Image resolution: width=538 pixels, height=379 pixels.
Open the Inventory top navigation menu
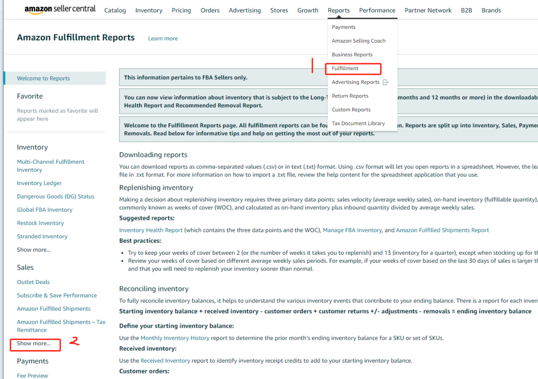[x=148, y=10]
